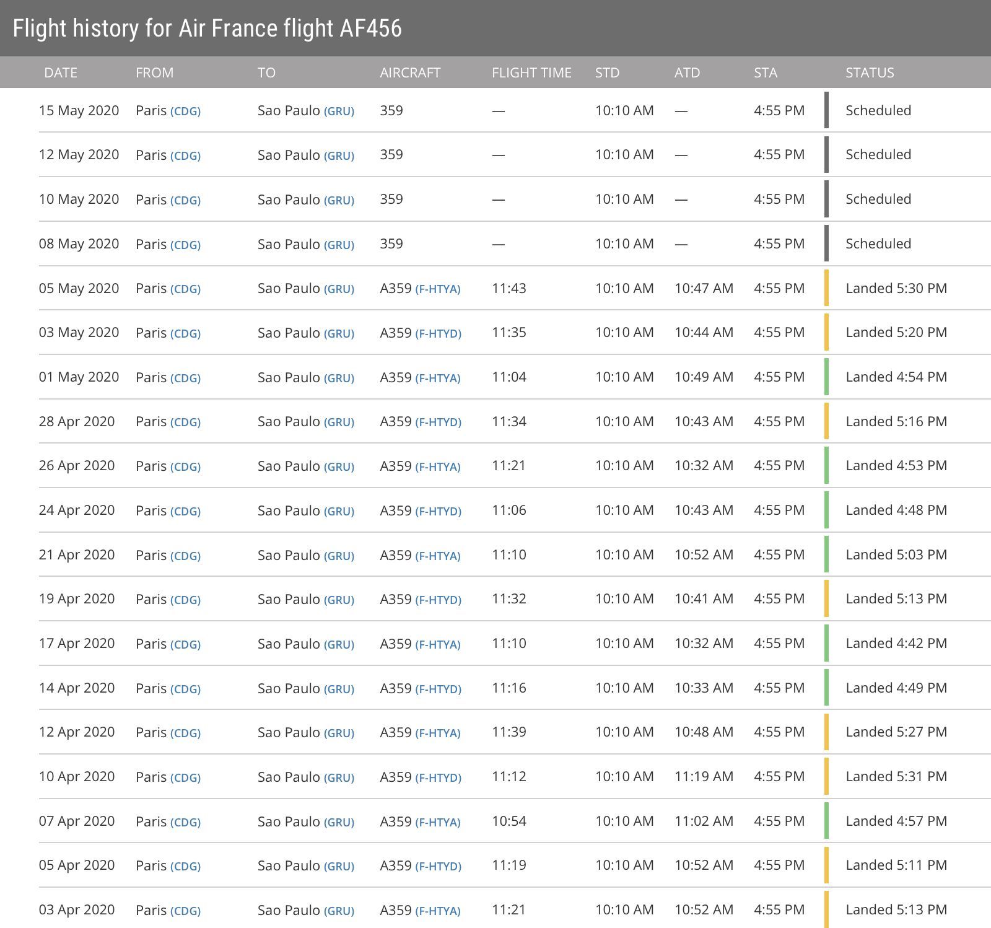This screenshot has height=928, width=991.
Task: Click flight time 11:43 cell
Action: (x=509, y=288)
